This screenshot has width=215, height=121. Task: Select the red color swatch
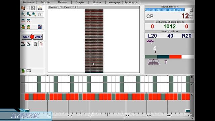[175, 57]
